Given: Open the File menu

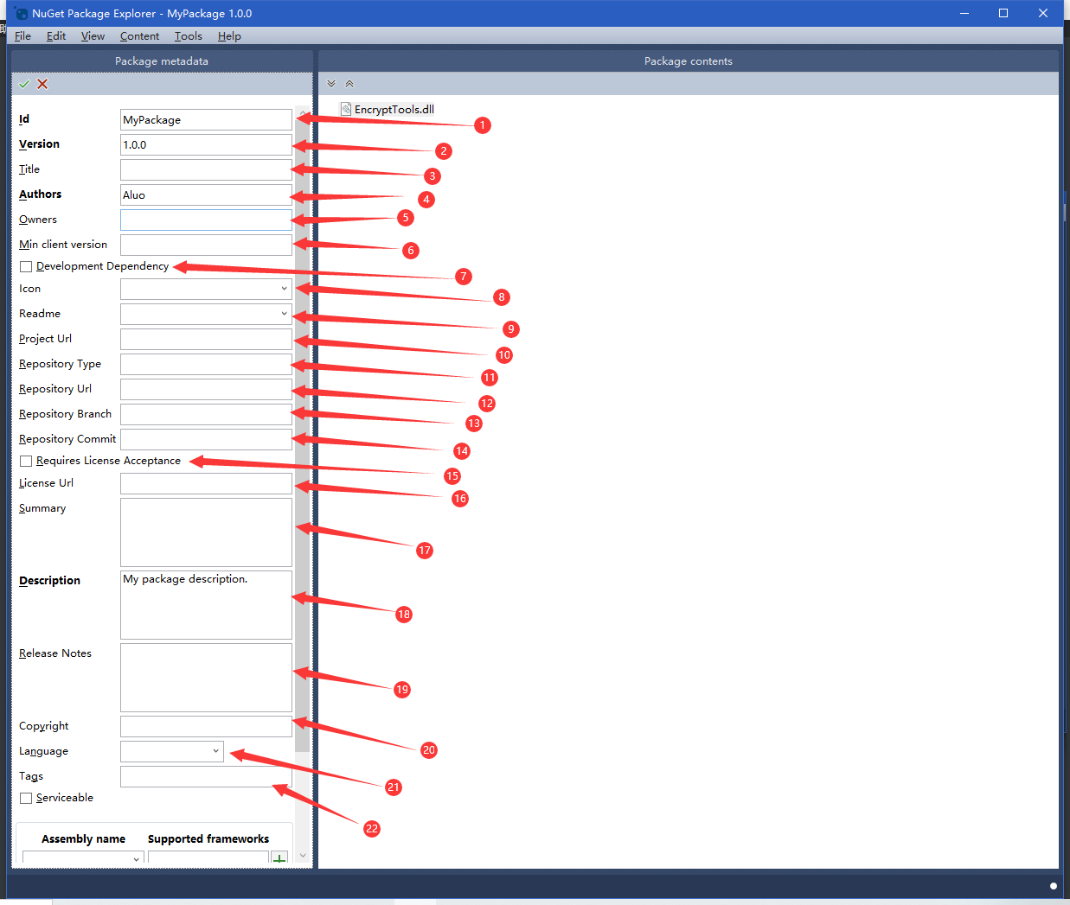Looking at the screenshot, I should [22, 36].
